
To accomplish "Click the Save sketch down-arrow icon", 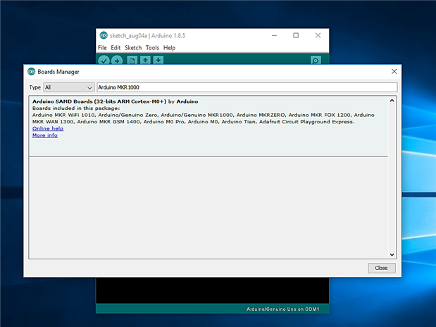I will pos(158,61).
